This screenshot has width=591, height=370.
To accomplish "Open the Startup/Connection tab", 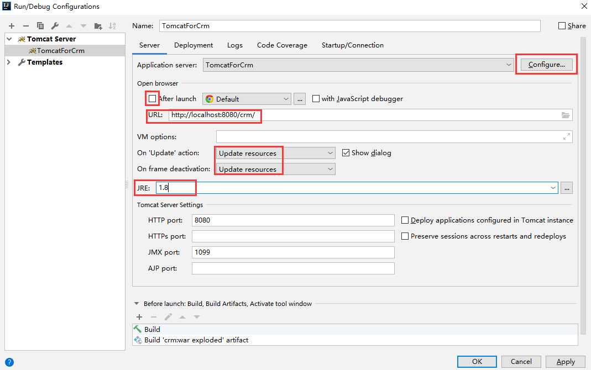I will (352, 45).
